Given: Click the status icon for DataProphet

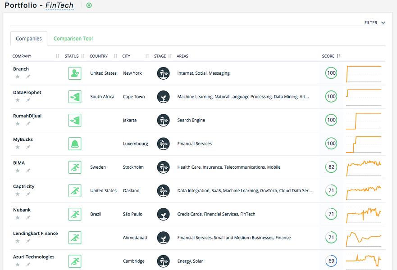Looking at the screenshot, I should [x=75, y=97].
